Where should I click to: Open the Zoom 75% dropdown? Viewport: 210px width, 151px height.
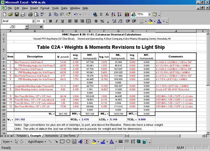point(149,15)
